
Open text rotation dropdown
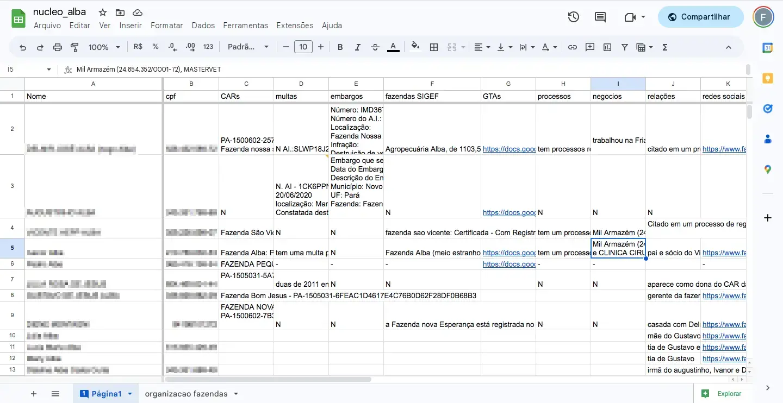tap(549, 47)
